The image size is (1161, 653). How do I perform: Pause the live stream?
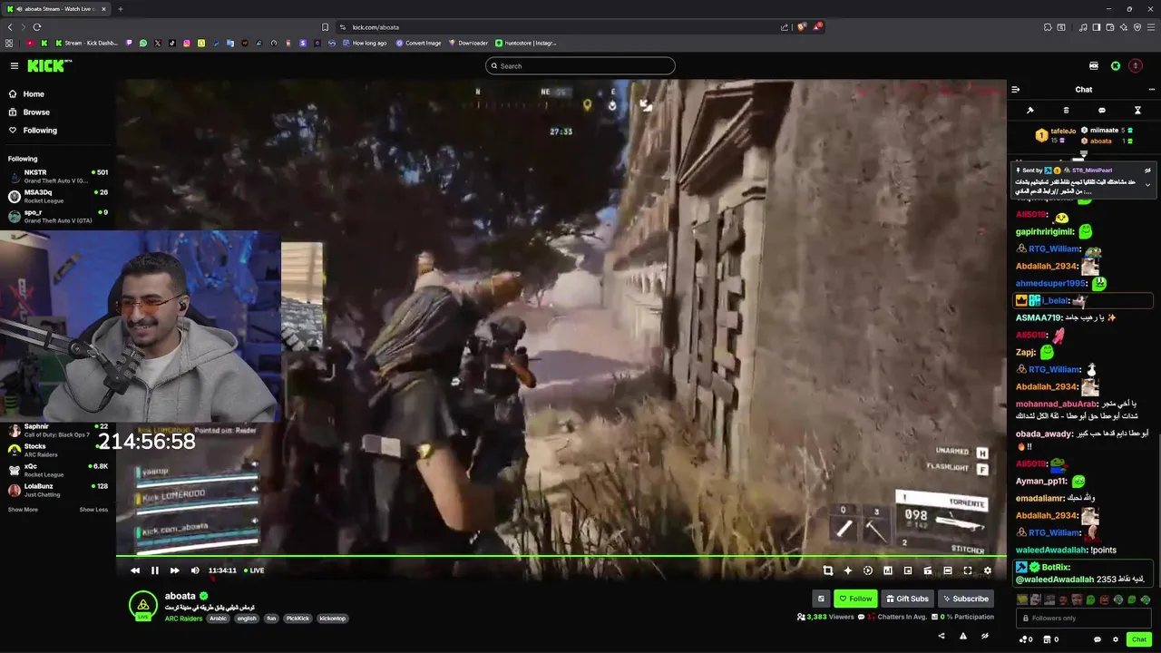[x=155, y=570]
